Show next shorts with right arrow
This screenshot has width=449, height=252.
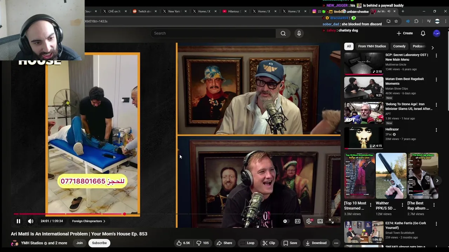pyautogui.click(x=437, y=181)
